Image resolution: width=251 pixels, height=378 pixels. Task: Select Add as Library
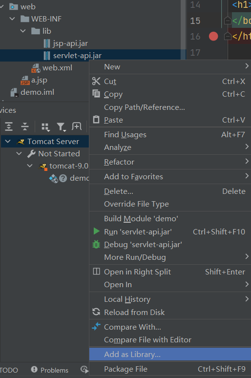click(170, 354)
